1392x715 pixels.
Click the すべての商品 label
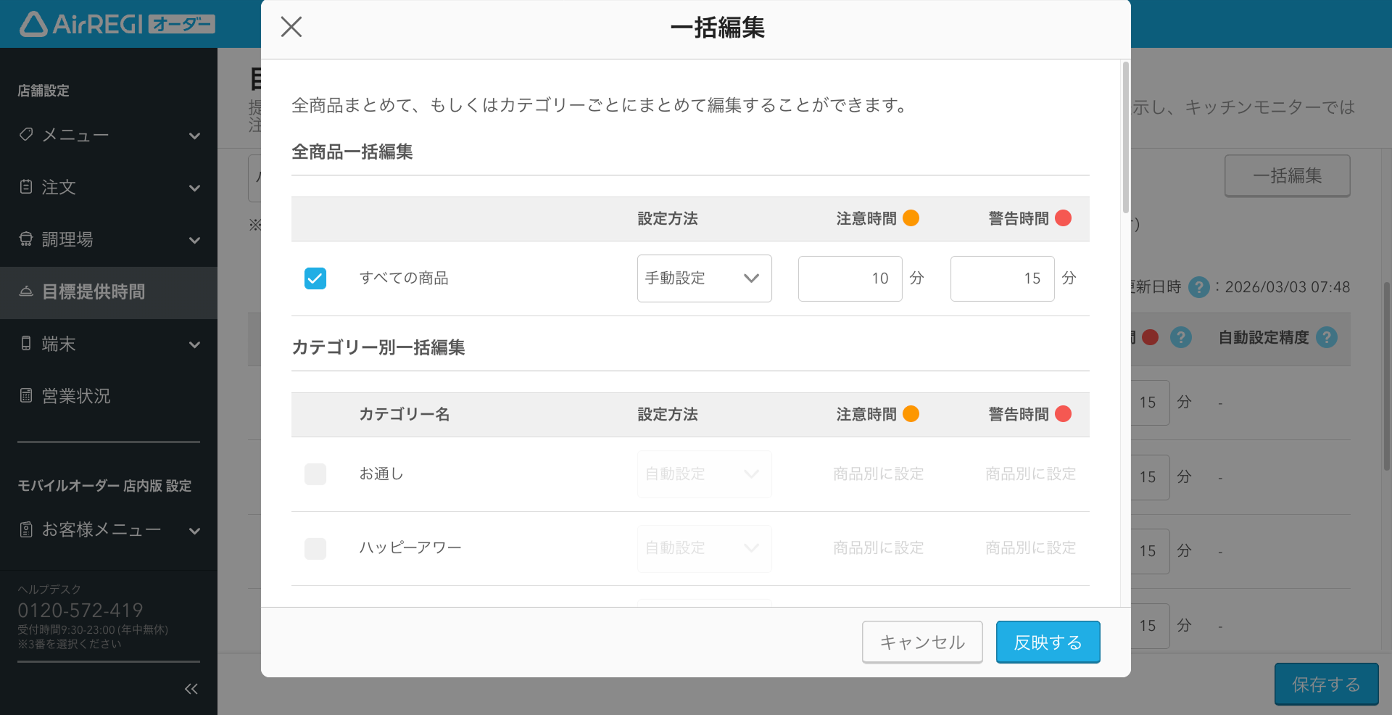tap(404, 278)
